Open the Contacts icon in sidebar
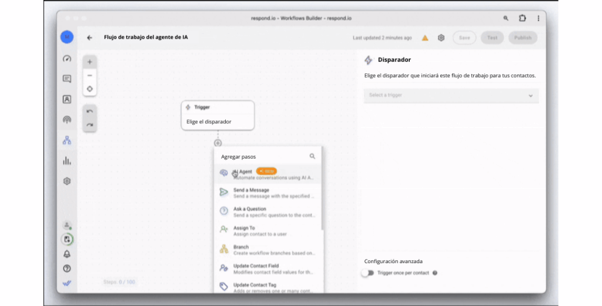 [67, 99]
